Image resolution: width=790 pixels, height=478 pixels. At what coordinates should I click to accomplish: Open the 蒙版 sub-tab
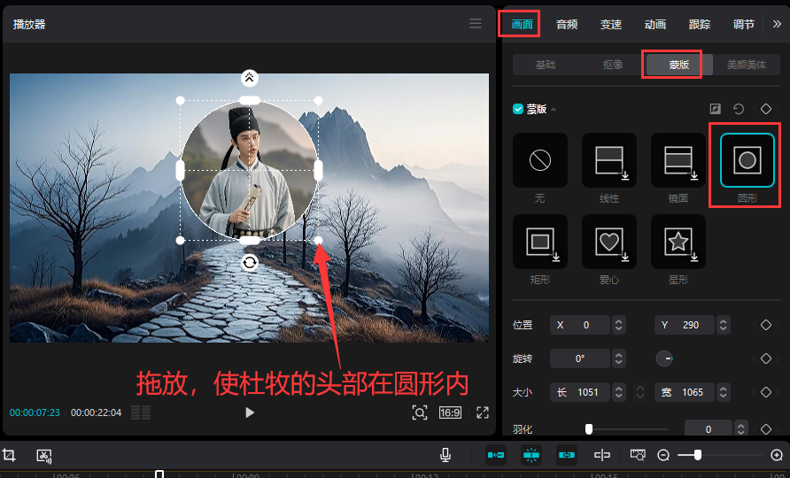[x=678, y=65]
